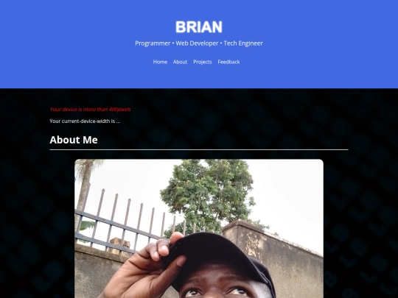Click the About Me heading
Image resolution: width=398 pixels, height=298 pixels.
74,140
